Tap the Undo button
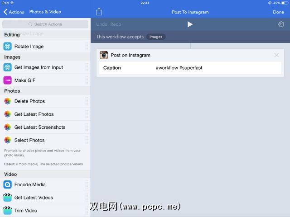Screen dimensions: 290x217 click(101, 24)
